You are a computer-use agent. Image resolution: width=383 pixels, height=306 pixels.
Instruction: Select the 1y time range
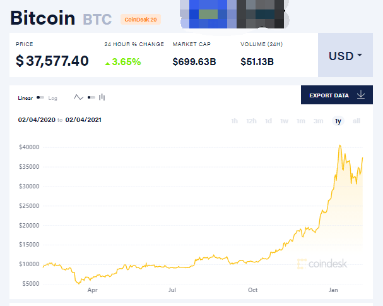pos(338,121)
